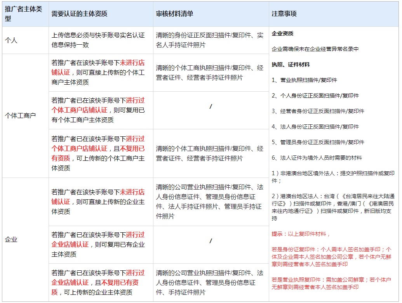
Task: Click the bold 执照、证件材料 heading
Action: point(291,64)
